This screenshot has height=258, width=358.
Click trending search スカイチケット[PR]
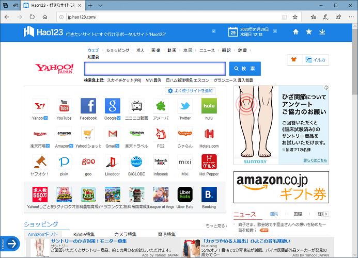[124, 80]
